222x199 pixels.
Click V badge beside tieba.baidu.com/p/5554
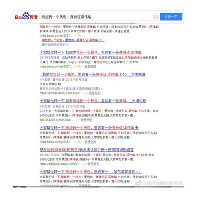point(80,142)
